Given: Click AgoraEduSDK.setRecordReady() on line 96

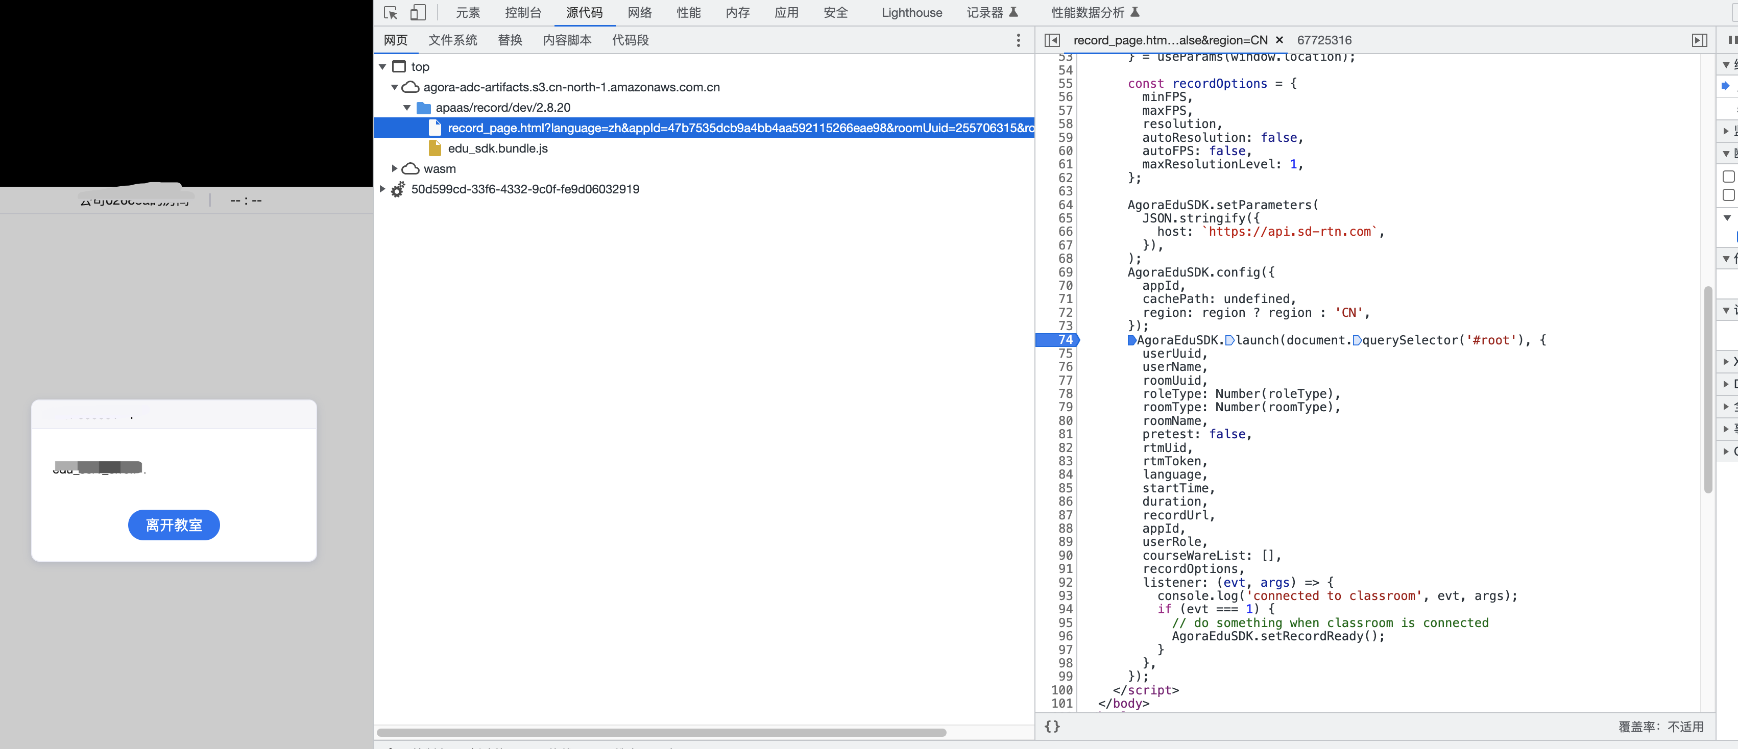Looking at the screenshot, I should point(1278,636).
